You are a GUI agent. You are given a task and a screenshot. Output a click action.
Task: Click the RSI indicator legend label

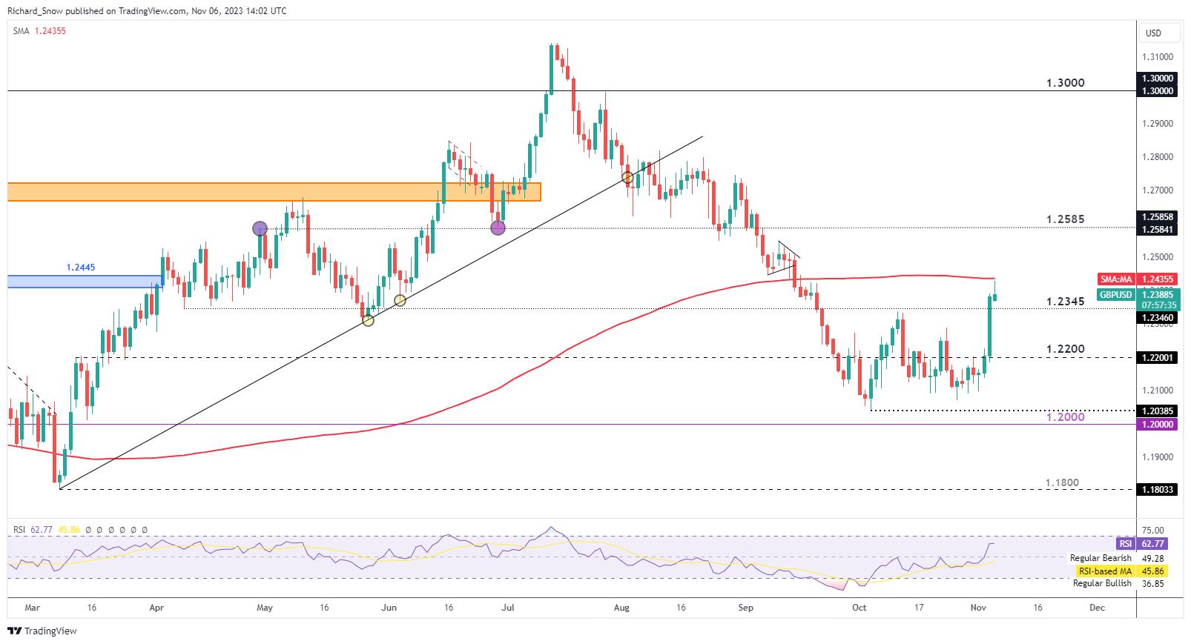point(19,530)
